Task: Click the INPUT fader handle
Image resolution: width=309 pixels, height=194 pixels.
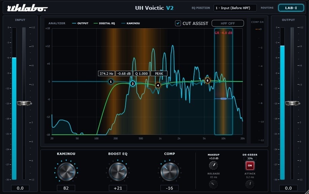Action: point(24,103)
